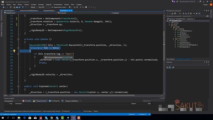Click the View Code icon in Solution Explorer

pos(194,13)
